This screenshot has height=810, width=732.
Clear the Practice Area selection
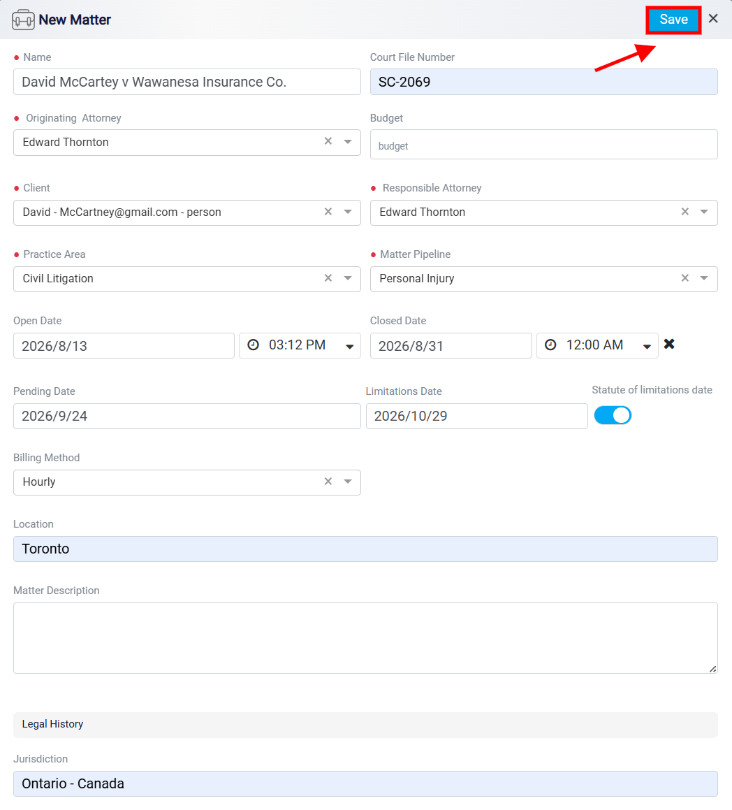click(x=328, y=278)
